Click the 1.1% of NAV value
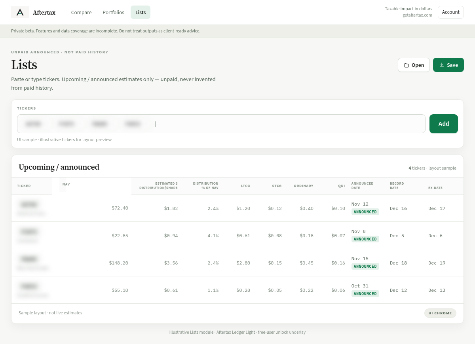The image size is (475, 344). [213, 290]
